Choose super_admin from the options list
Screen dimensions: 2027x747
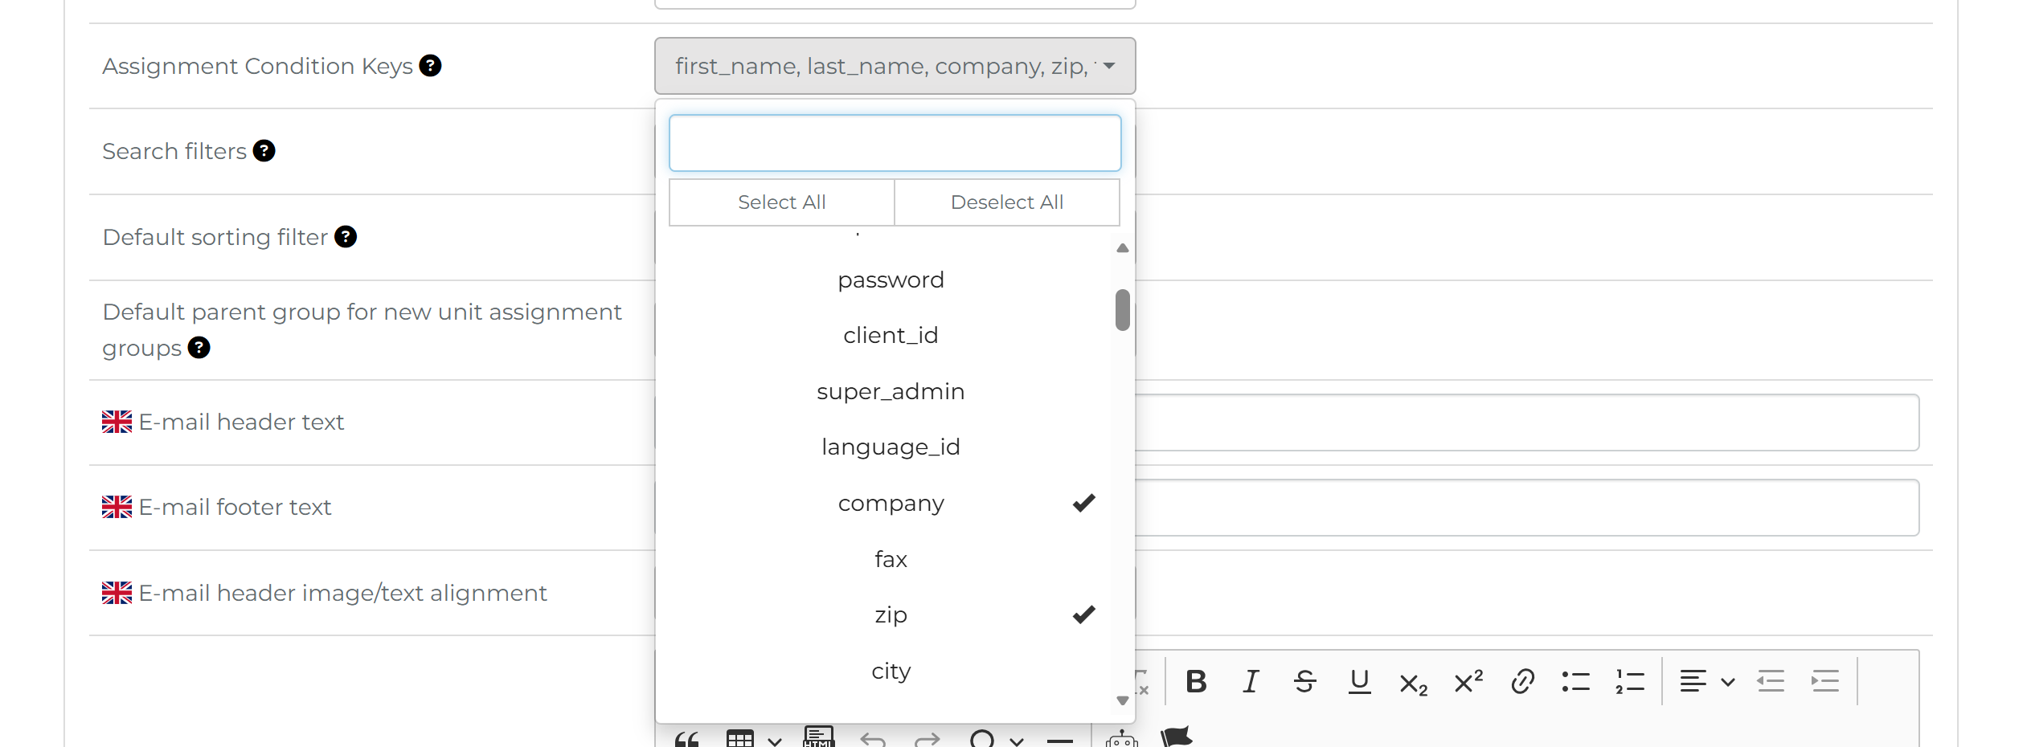(891, 392)
